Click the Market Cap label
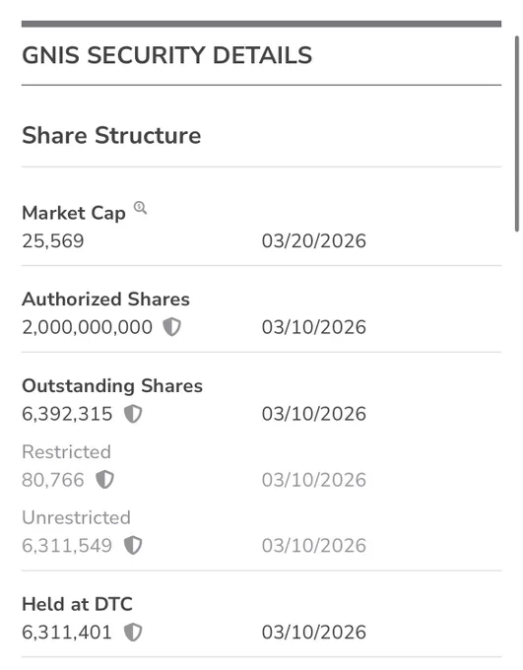 [74, 213]
